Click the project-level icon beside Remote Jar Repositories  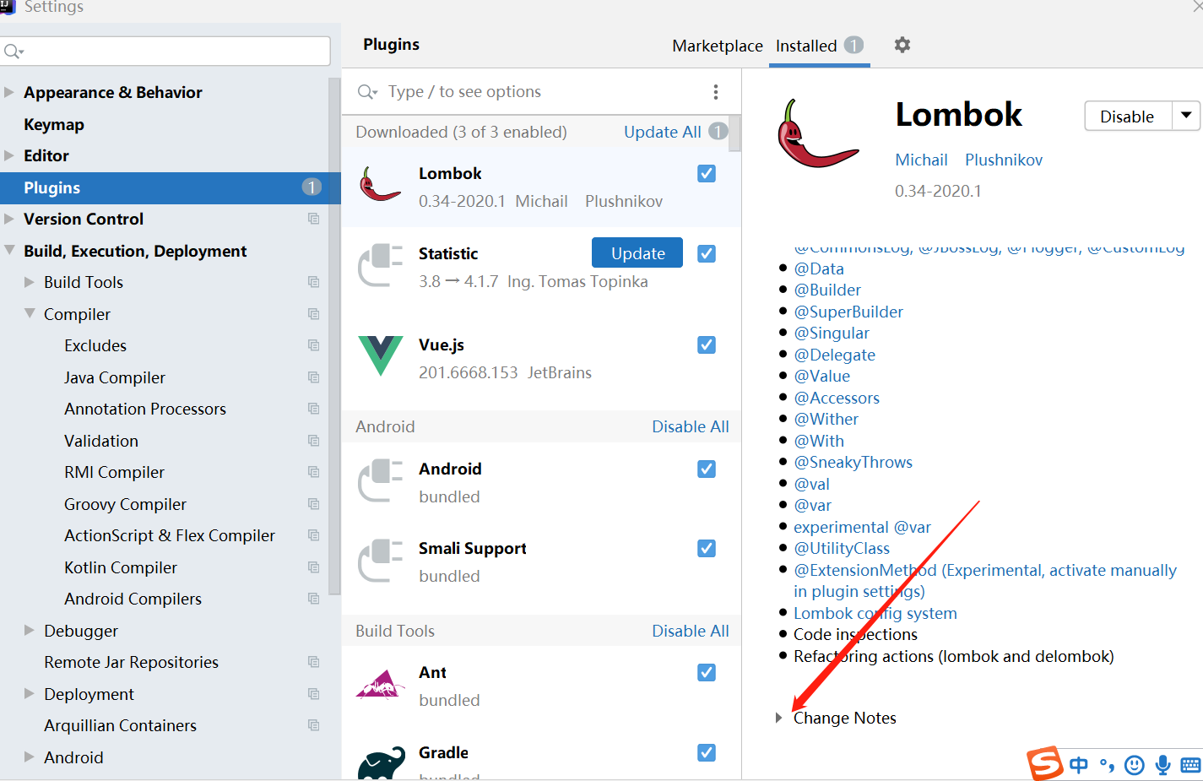click(314, 662)
